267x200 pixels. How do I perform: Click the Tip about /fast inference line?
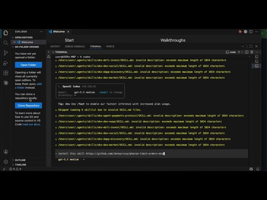[114, 104]
